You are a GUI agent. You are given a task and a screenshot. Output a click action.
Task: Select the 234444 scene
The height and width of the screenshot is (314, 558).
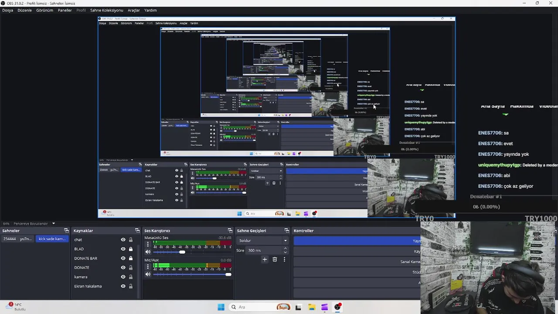click(10, 239)
